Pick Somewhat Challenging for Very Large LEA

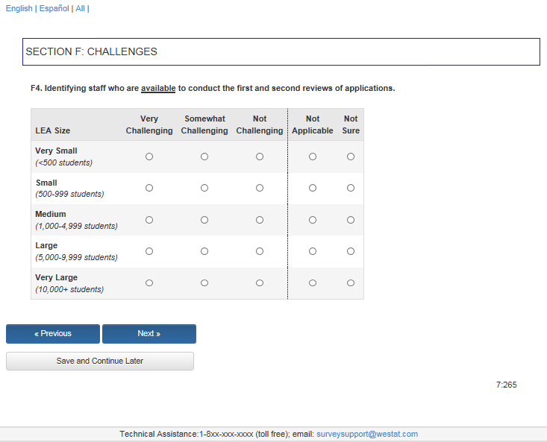204,283
